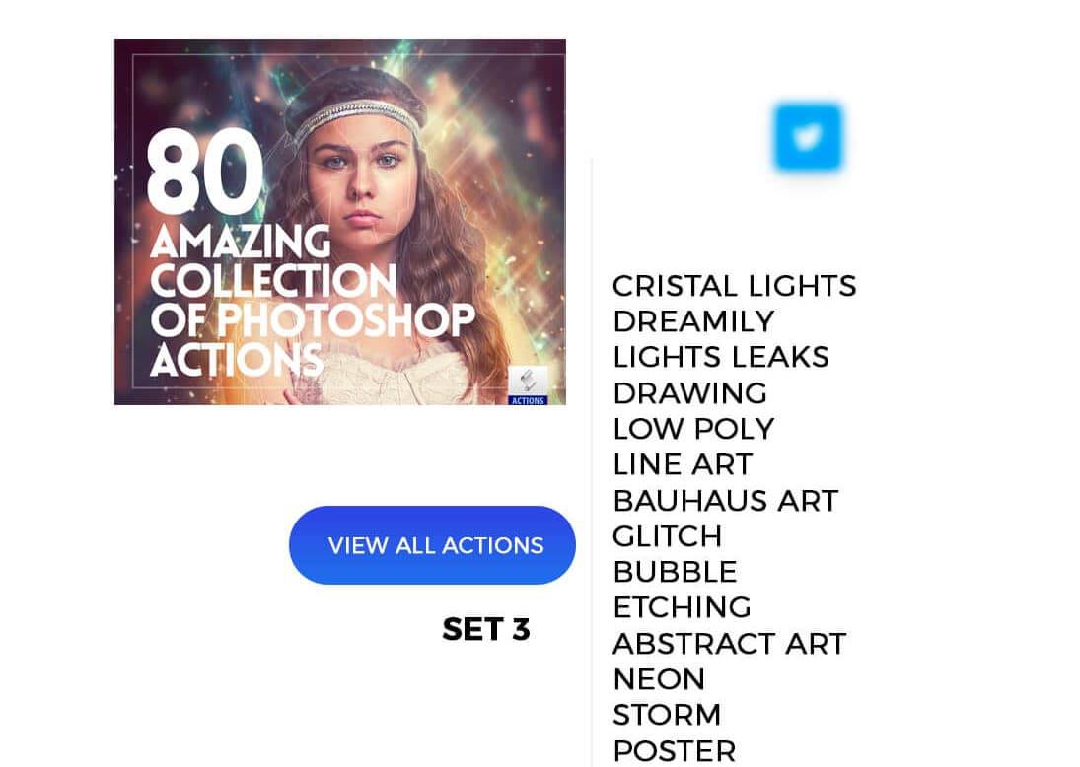Click the Set 3 heading
This screenshot has height=767, width=1080.
(486, 629)
